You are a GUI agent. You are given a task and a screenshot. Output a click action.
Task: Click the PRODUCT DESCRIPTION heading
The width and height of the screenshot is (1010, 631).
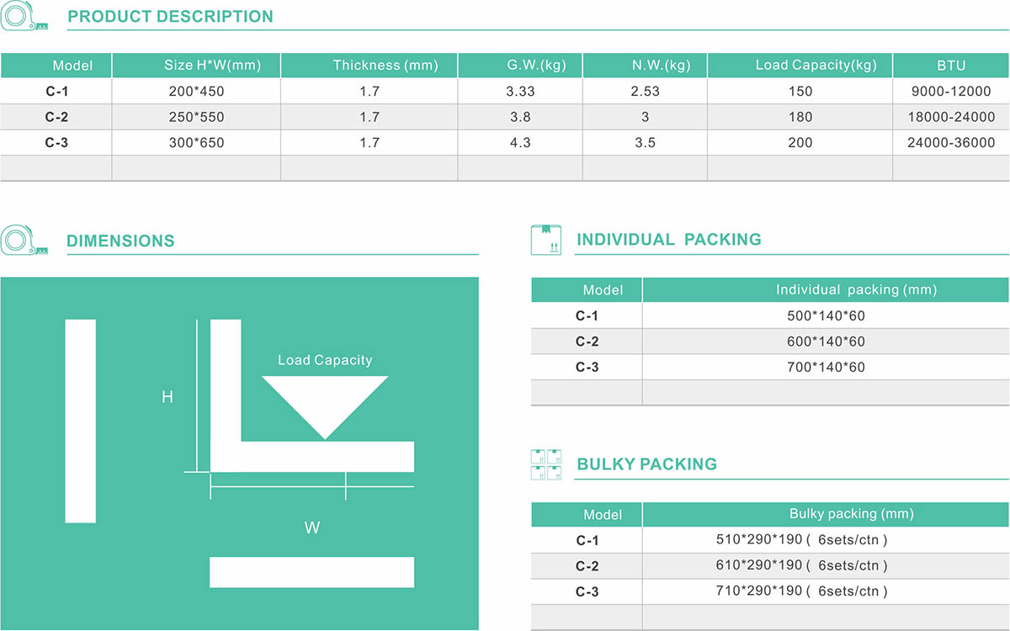170,17
